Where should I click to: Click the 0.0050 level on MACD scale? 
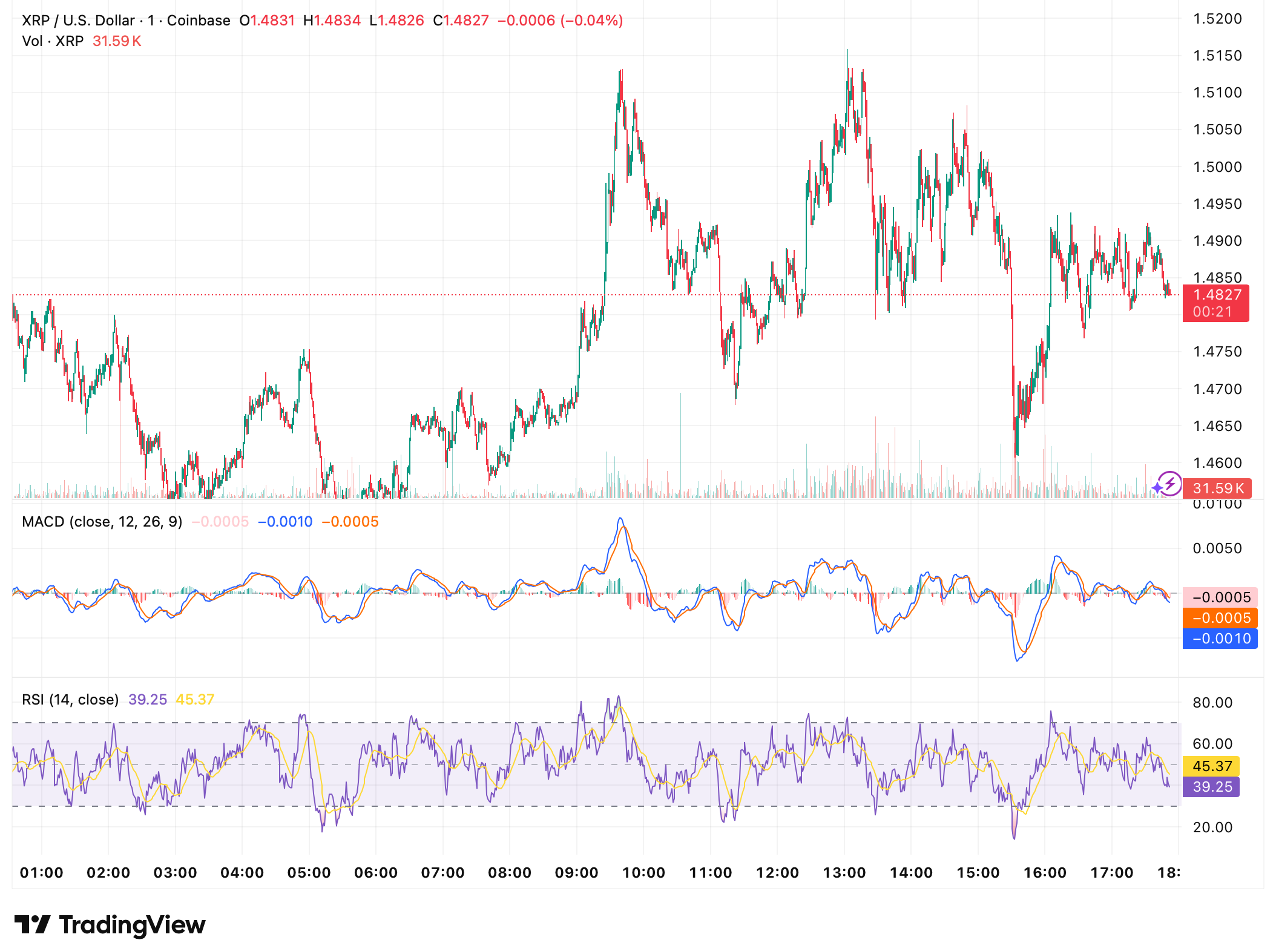tap(1217, 548)
